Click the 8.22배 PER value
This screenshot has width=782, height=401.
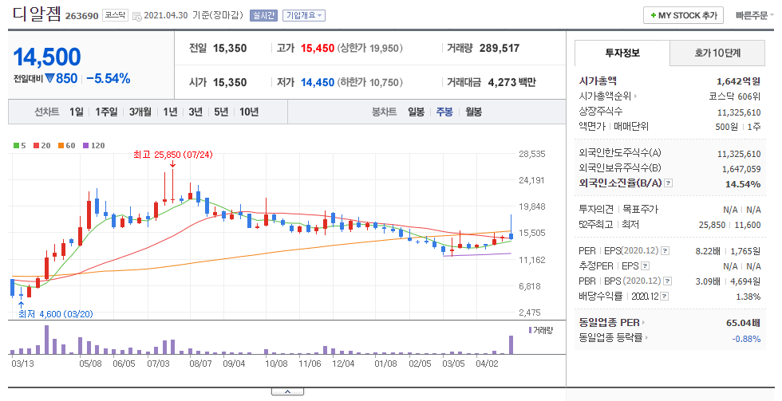point(708,251)
